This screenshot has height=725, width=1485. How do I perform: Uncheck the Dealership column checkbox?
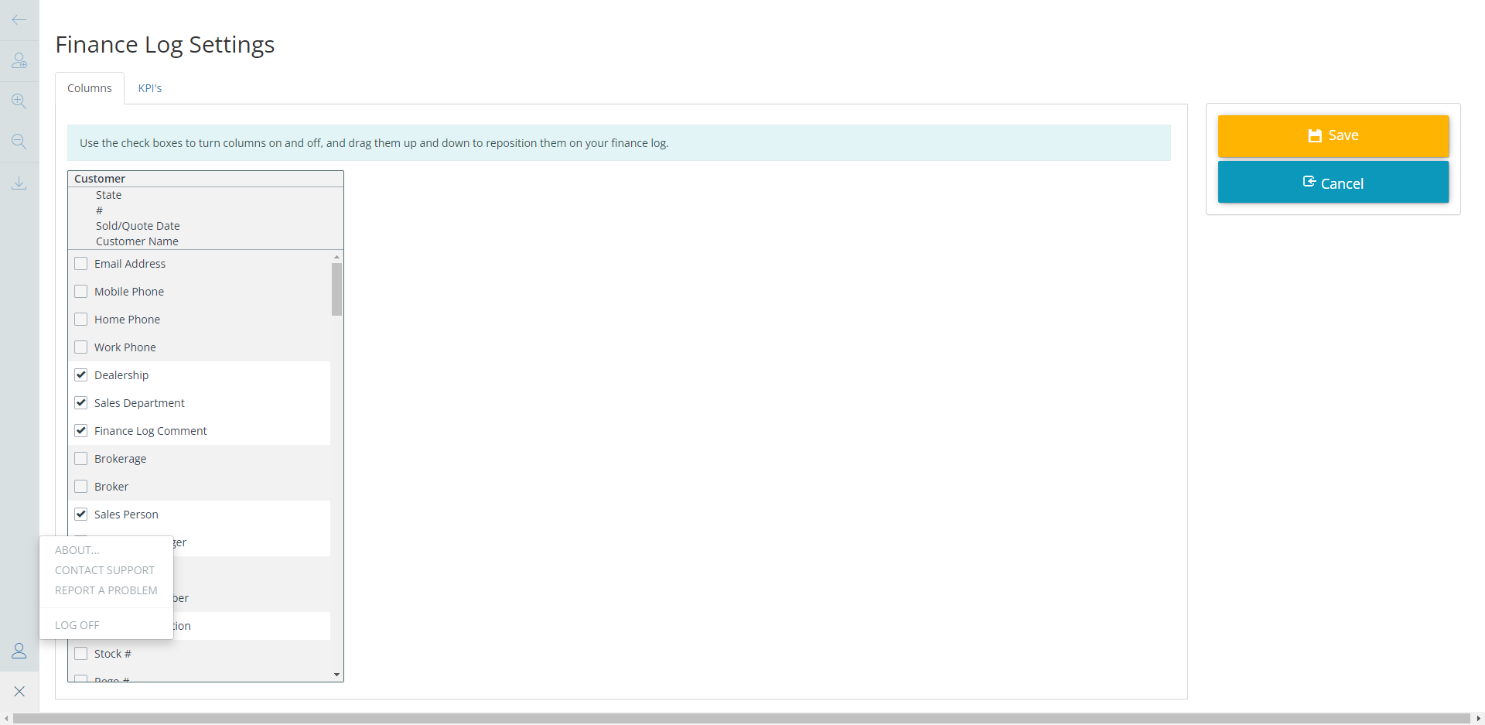(81, 375)
